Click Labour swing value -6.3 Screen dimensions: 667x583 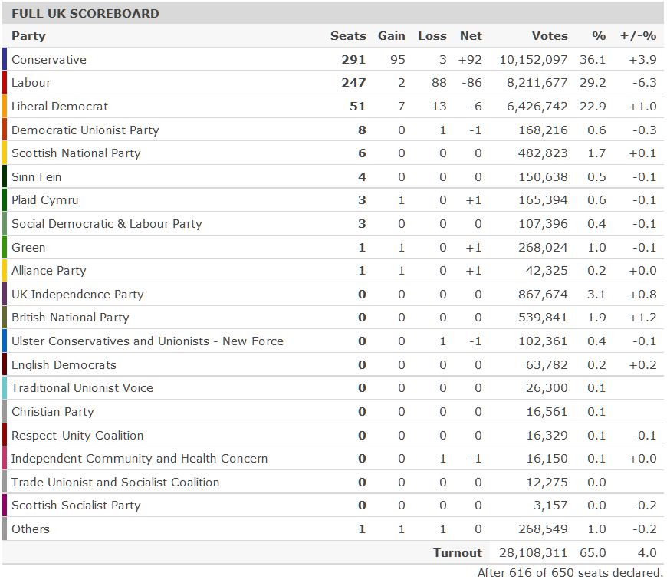click(645, 83)
